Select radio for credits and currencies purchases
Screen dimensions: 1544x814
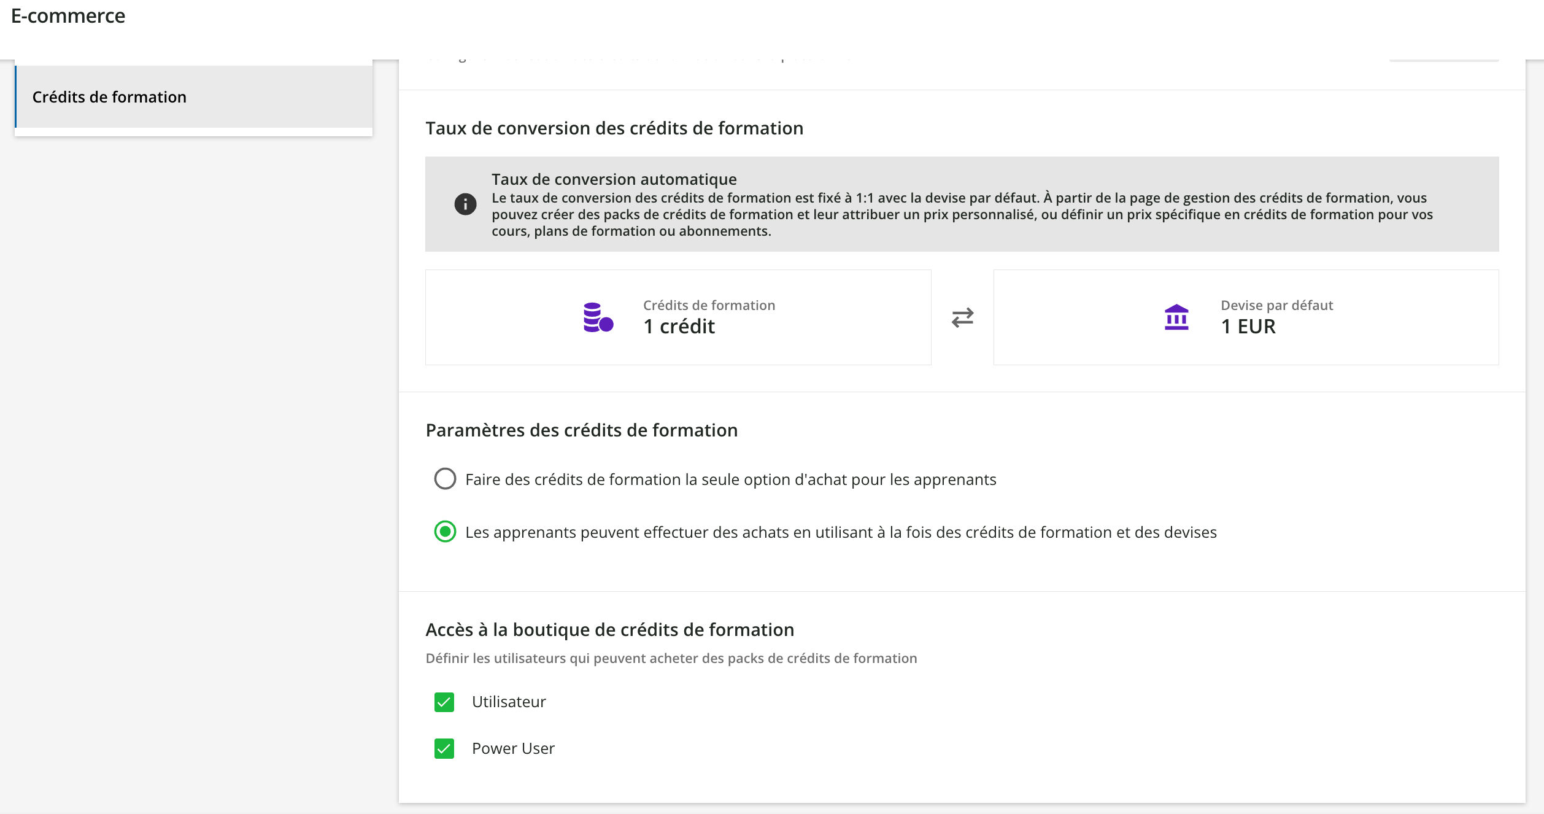click(x=445, y=532)
